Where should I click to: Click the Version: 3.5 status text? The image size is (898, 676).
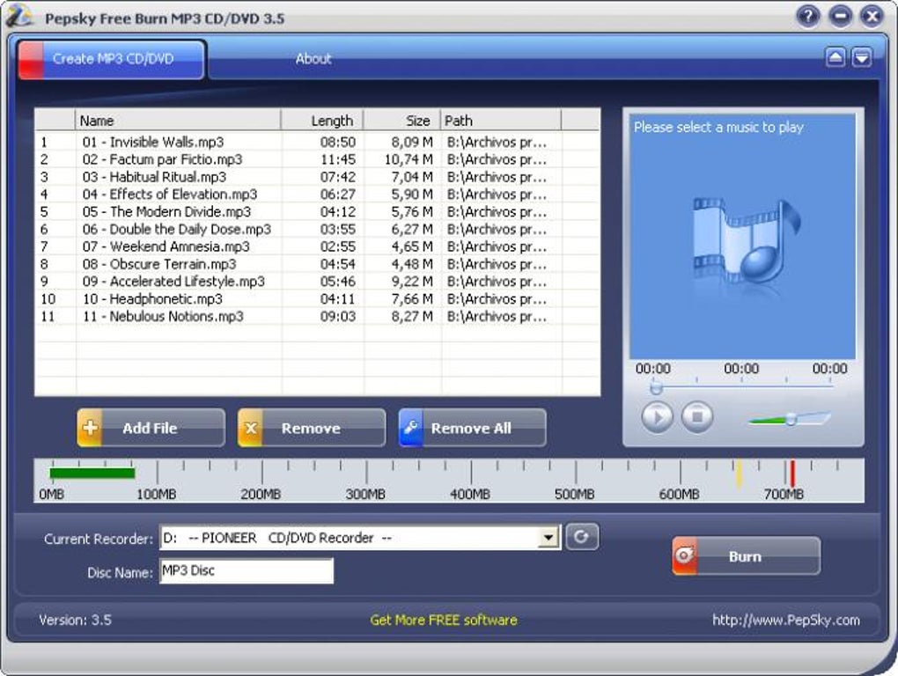pyautogui.click(x=75, y=620)
